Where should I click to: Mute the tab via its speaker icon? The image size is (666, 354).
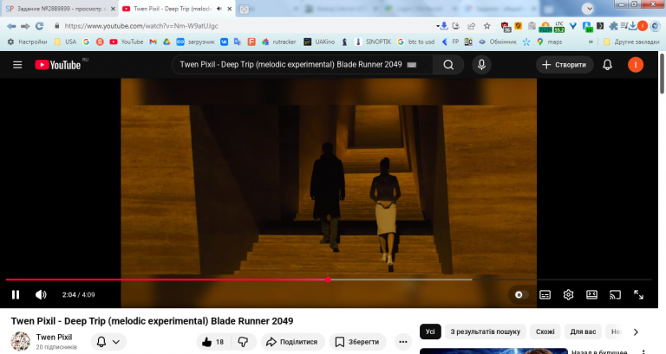[219, 9]
